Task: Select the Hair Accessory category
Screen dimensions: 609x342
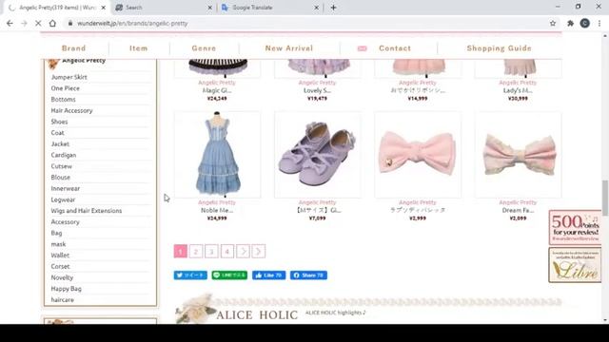Action: click(72, 110)
